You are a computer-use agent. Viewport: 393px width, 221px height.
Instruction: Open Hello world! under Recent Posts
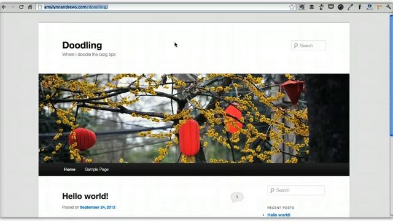point(279,215)
